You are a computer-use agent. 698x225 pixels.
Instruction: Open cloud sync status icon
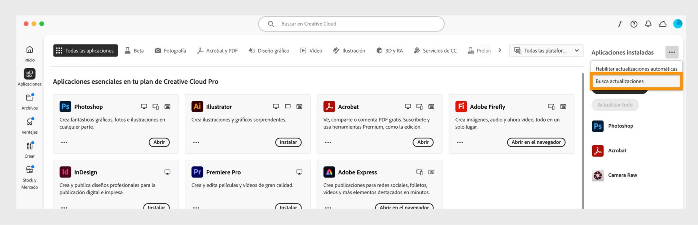click(x=663, y=24)
